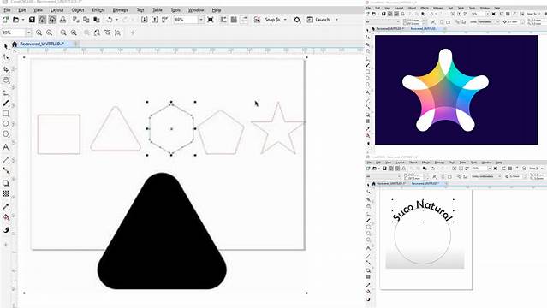Viewport: 547px width, 308px height.
Task: Pick the Ellipse tool
Action: (6, 124)
